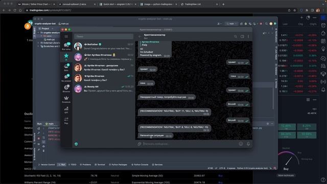
Task: Open PyCharm Search Everywhere magnifier
Action: [x=266, y=24]
